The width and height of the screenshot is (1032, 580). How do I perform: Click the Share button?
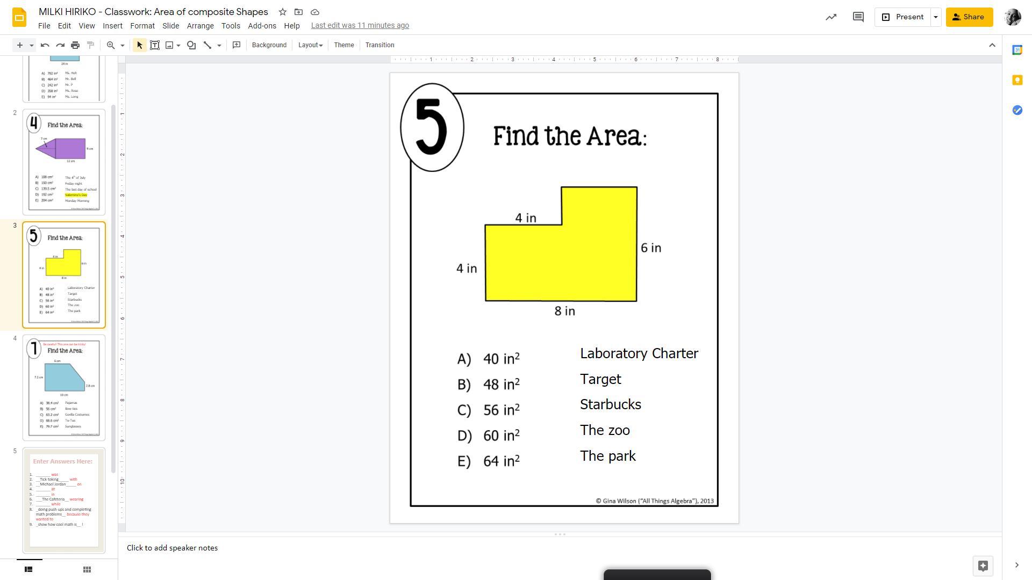969,17
